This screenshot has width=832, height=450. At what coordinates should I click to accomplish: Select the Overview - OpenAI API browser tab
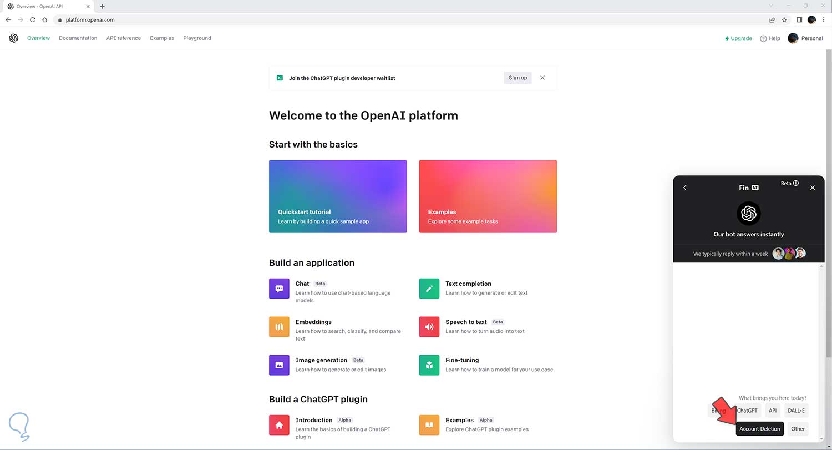coord(48,7)
